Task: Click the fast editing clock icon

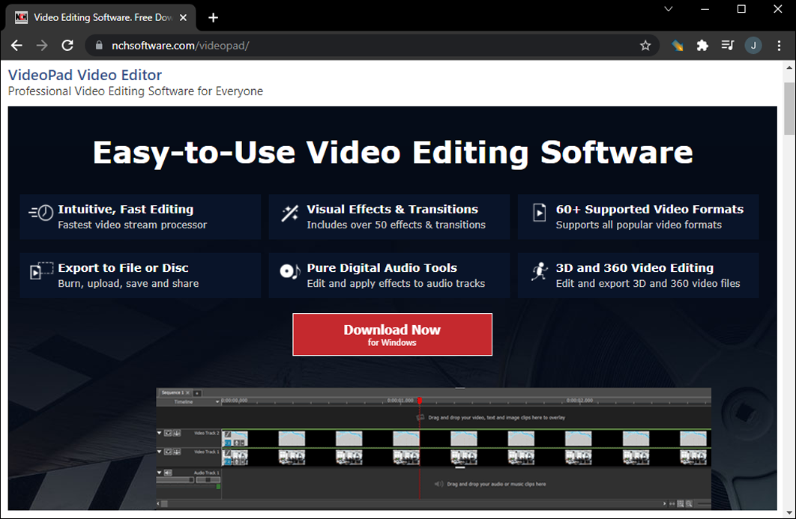Action: (41, 213)
